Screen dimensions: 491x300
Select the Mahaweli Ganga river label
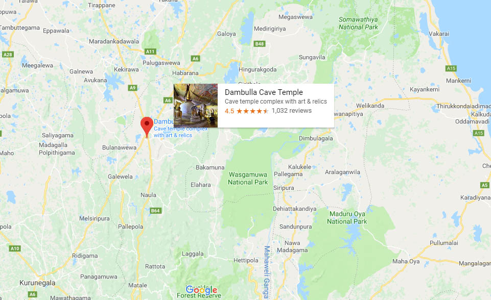pyautogui.click(x=266, y=272)
